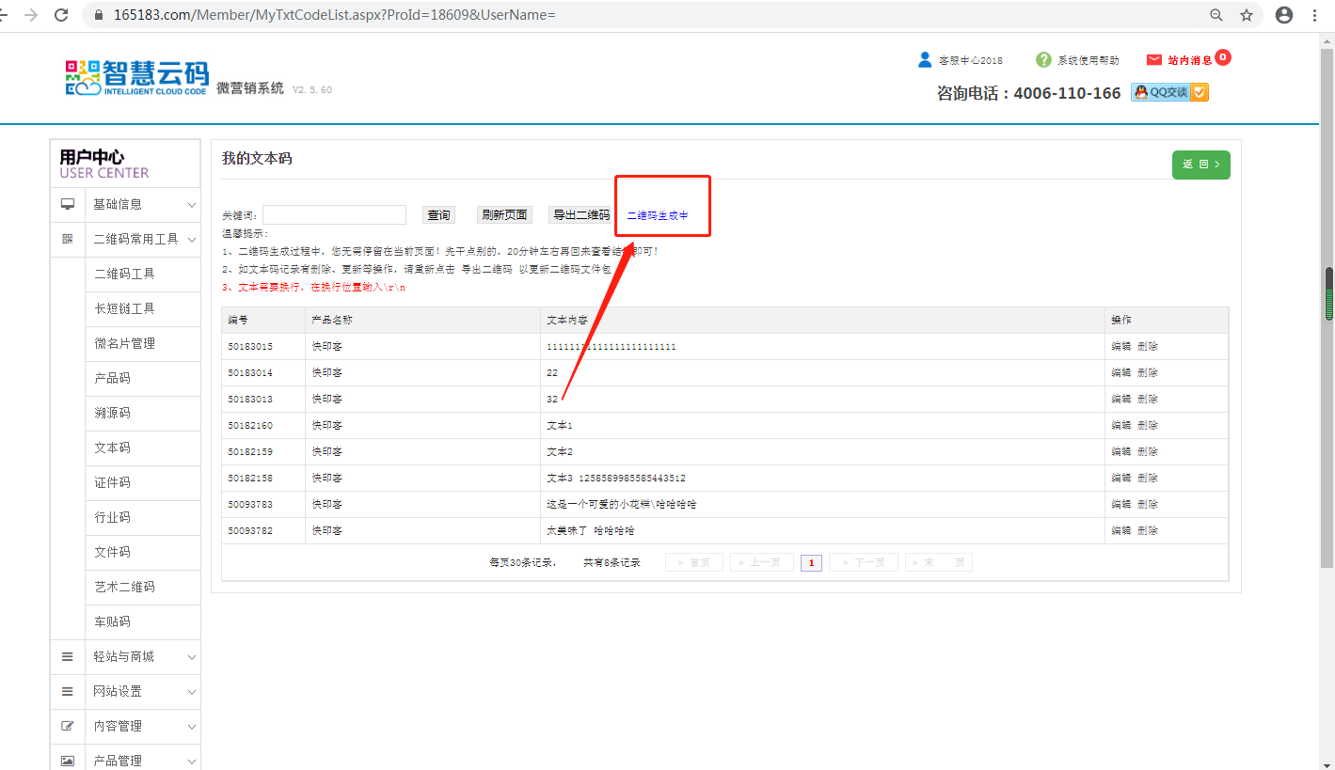Image resolution: width=1335 pixels, height=770 pixels.
Task: Click the 查询 search button
Action: coord(438,215)
